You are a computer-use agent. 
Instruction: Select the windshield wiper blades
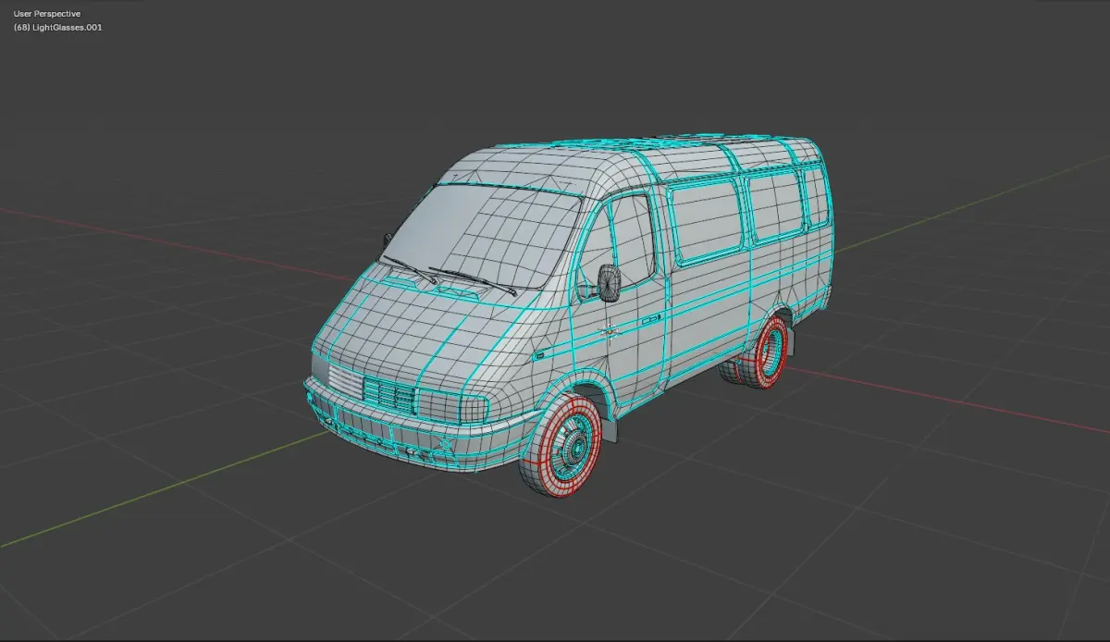[450, 274]
